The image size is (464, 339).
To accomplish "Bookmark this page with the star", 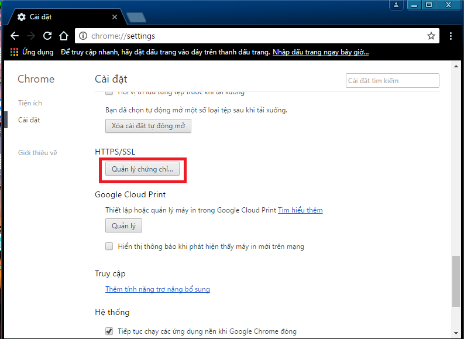I will [x=431, y=36].
